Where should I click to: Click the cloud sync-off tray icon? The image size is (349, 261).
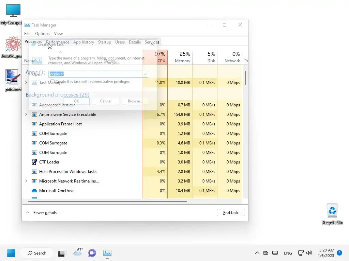pyautogui.click(x=265, y=253)
